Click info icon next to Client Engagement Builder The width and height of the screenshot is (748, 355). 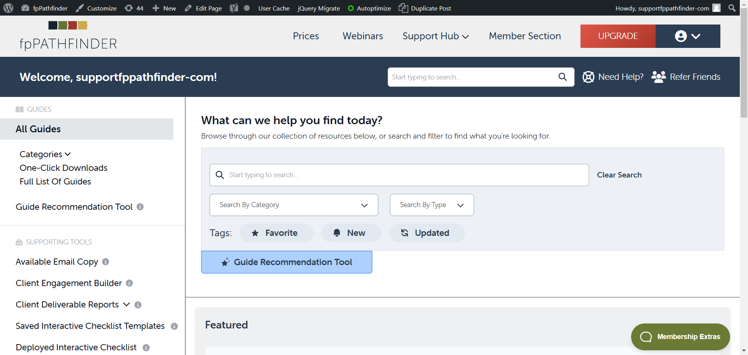pyautogui.click(x=129, y=283)
